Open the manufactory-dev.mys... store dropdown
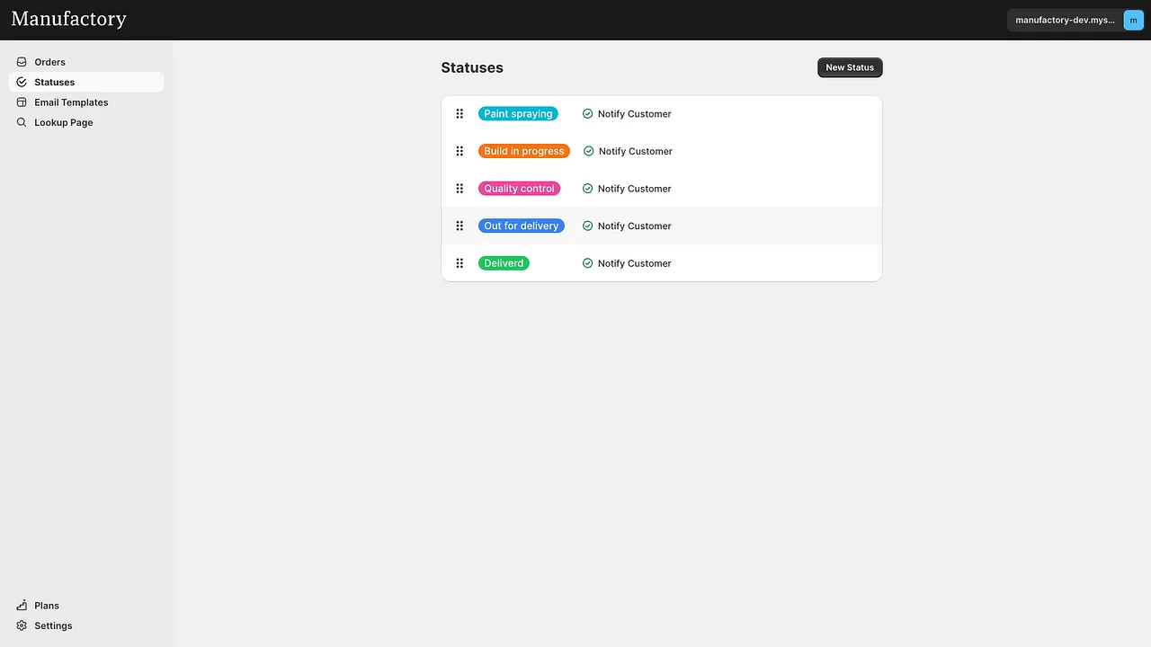 click(x=1065, y=20)
